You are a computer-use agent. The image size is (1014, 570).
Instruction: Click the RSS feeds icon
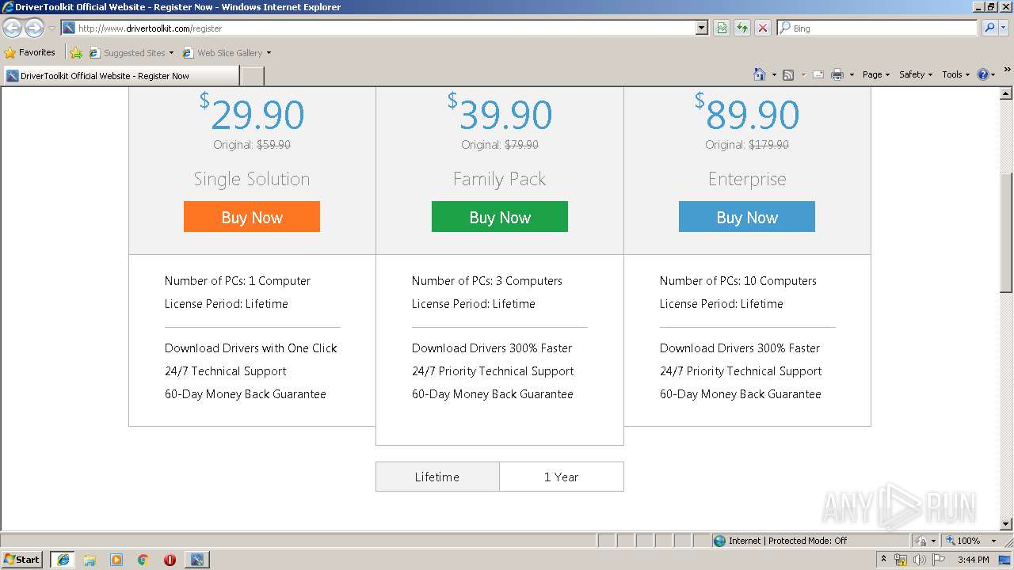(x=788, y=74)
